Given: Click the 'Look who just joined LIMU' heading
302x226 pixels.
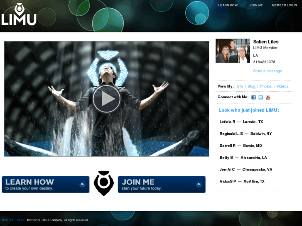Looking at the screenshot, I should pos(249,110).
